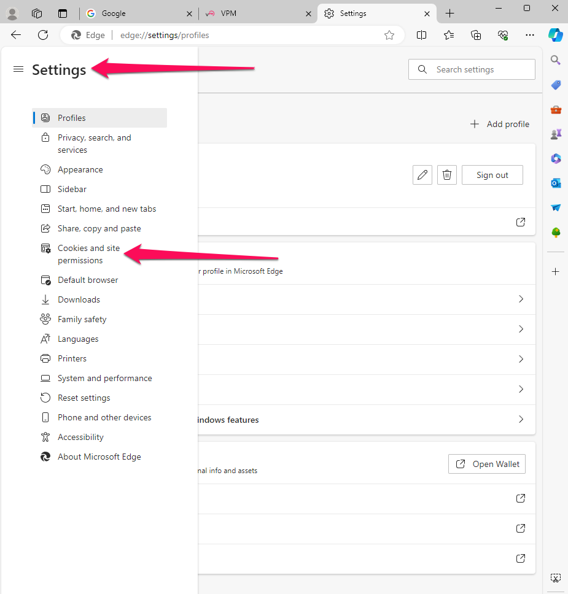Click the Sign out button
The image size is (568, 594).
click(492, 175)
